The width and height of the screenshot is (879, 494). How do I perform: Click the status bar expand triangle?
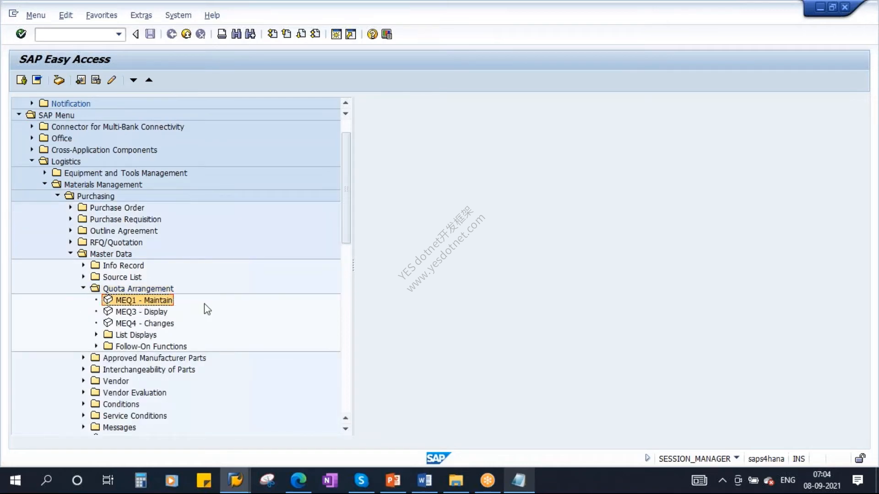click(647, 458)
